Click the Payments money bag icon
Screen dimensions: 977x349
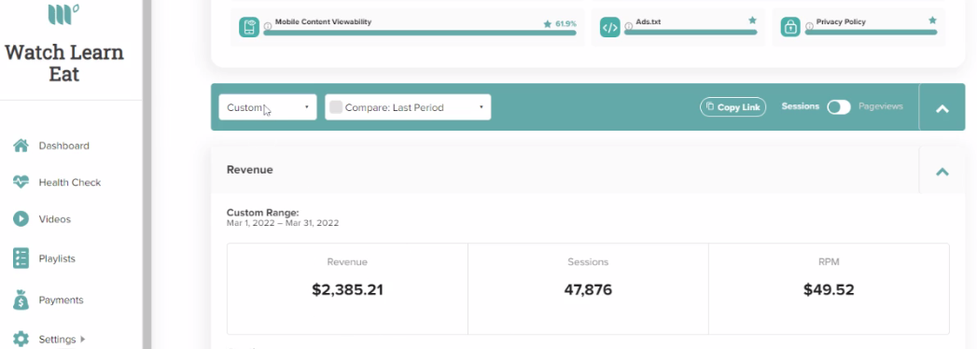pyautogui.click(x=21, y=300)
